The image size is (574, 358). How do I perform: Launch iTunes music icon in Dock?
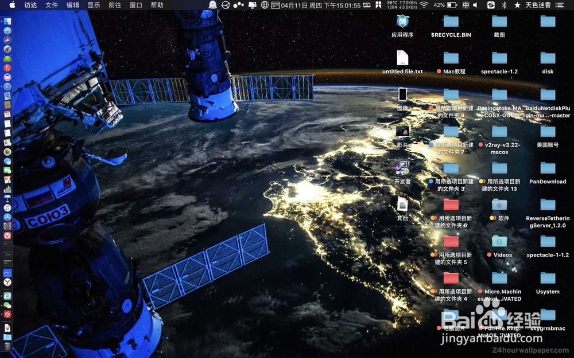7,207
